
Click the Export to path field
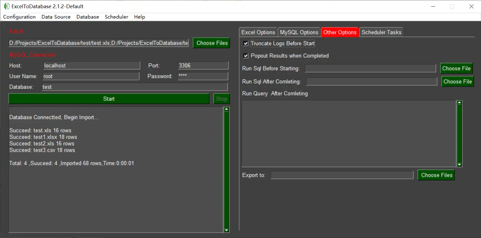[342, 175]
